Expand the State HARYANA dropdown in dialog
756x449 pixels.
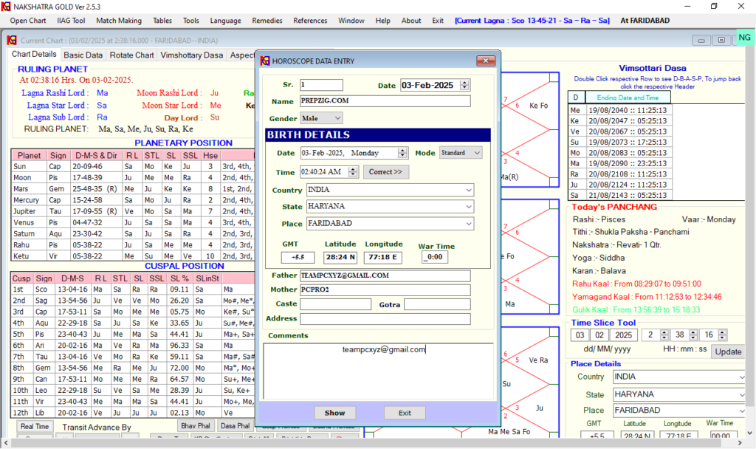(x=469, y=207)
